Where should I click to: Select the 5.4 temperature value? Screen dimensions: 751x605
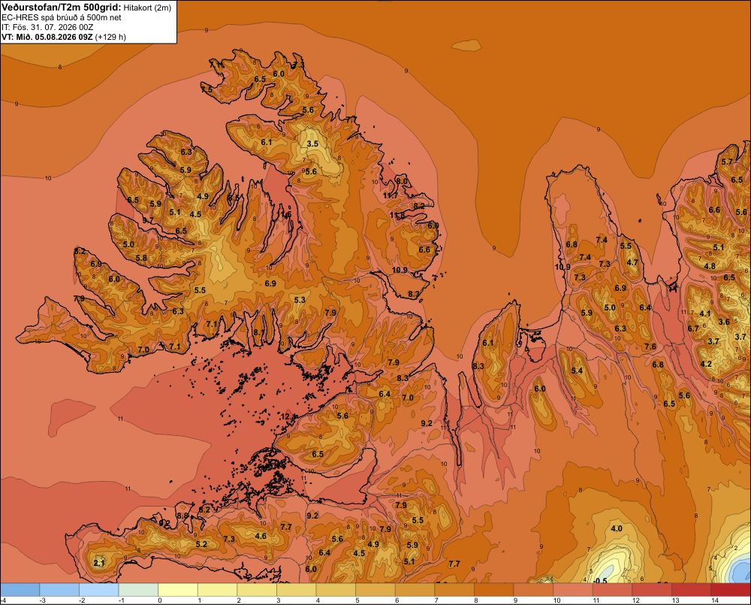(577, 371)
